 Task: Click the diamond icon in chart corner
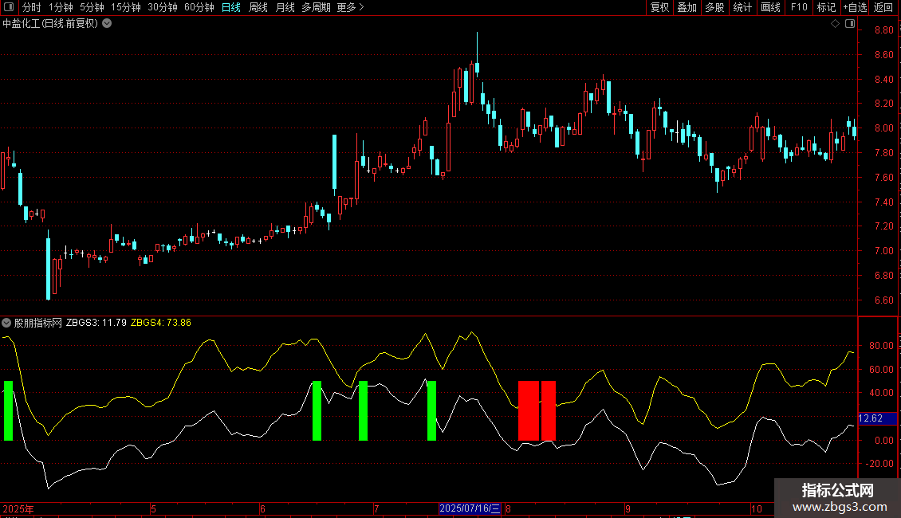[x=836, y=24]
